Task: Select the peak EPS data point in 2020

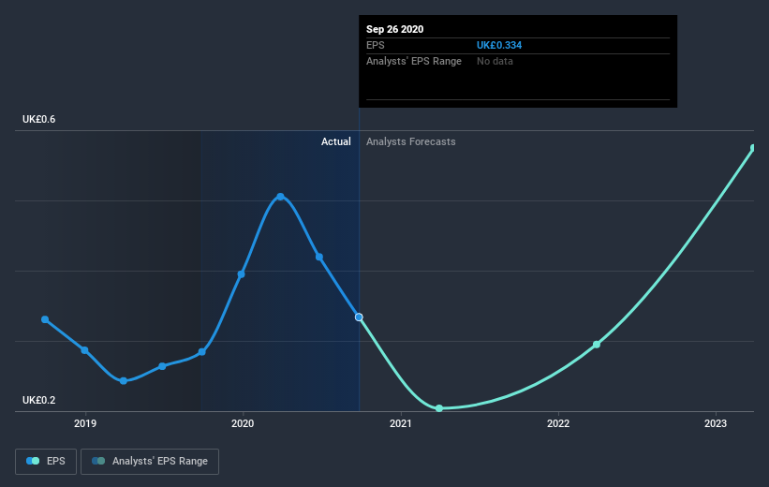Action: coord(280,197)
